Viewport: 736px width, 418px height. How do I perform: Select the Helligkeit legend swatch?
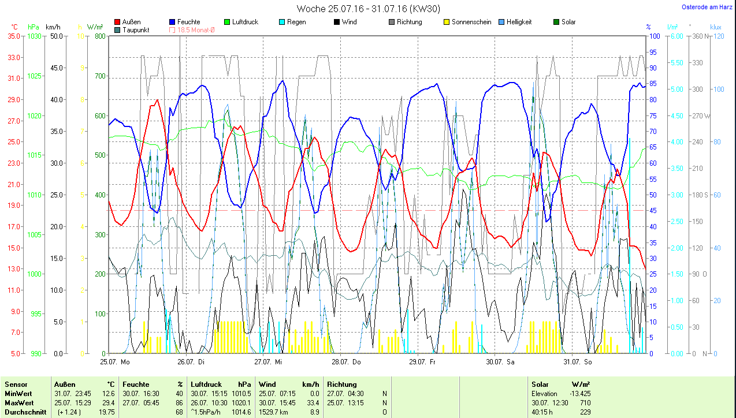click(501, 22)
